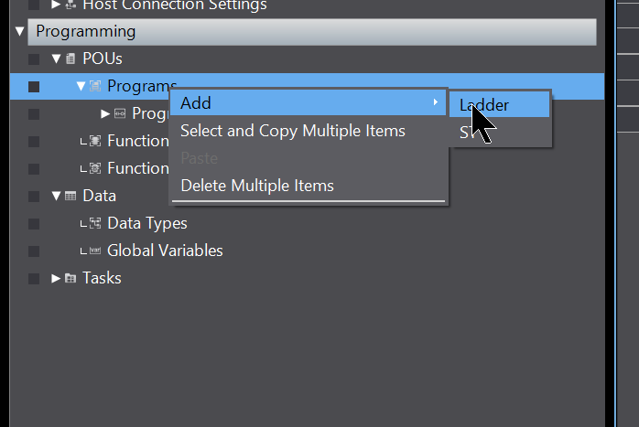Click the Data Types icon
Screen dimensions: 639x427
pyautogui.click(x=95, y=223)
